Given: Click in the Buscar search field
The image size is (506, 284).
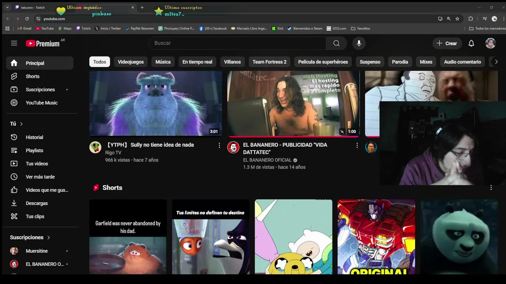Looking at the screenshot, I should click(x=237, y=43).
